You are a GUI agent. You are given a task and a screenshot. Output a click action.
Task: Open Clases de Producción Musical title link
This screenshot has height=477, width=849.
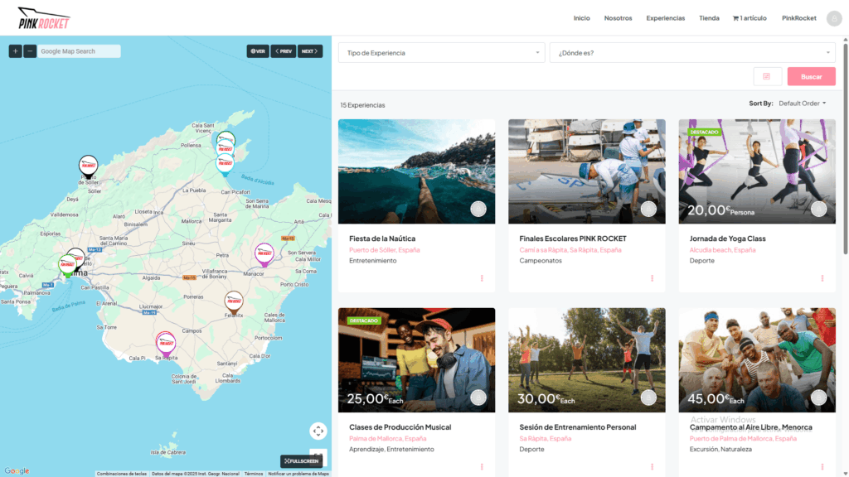pyautogui.click(x=400, y=427)
